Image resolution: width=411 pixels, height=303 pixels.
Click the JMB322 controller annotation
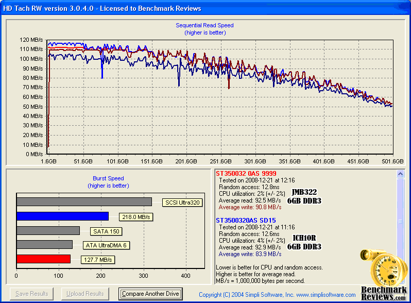click(304, 192)
